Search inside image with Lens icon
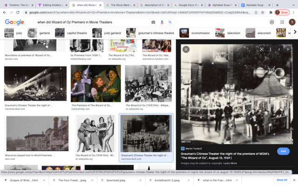The height and width of the screenshot is (186, 298). pos(262,50)
